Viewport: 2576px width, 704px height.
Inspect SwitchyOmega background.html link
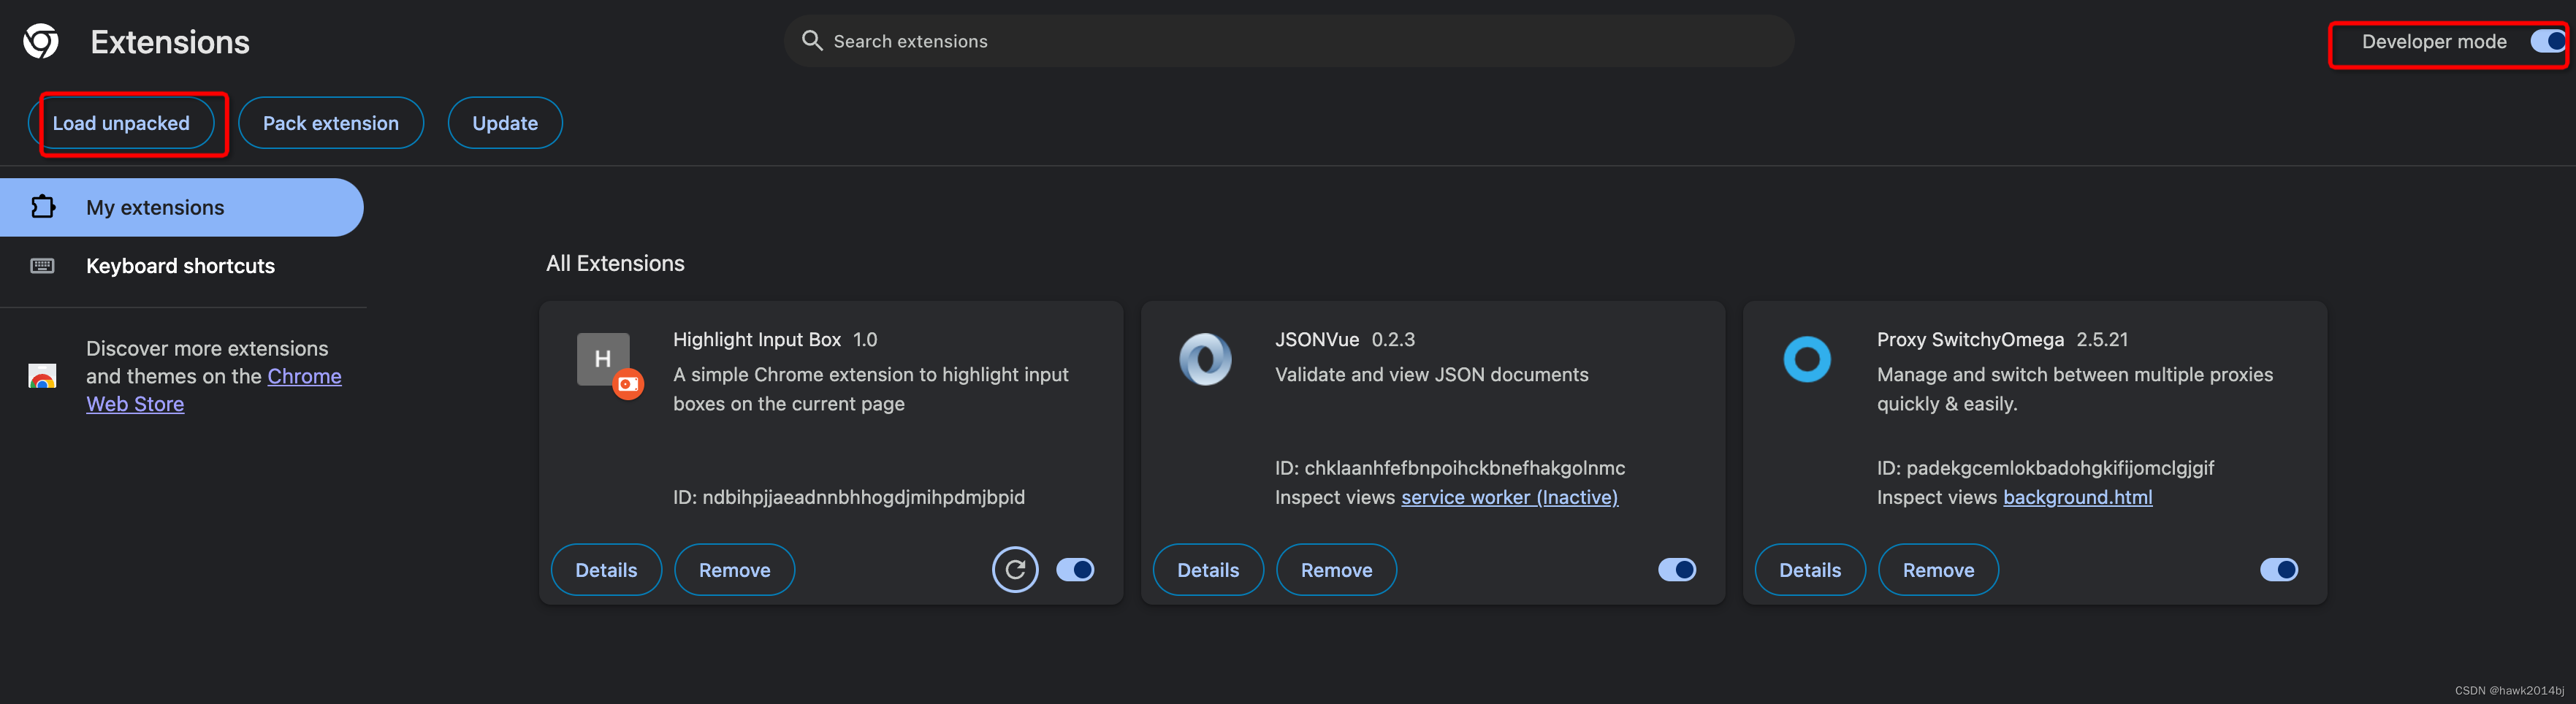click(x=2078, y=497)
